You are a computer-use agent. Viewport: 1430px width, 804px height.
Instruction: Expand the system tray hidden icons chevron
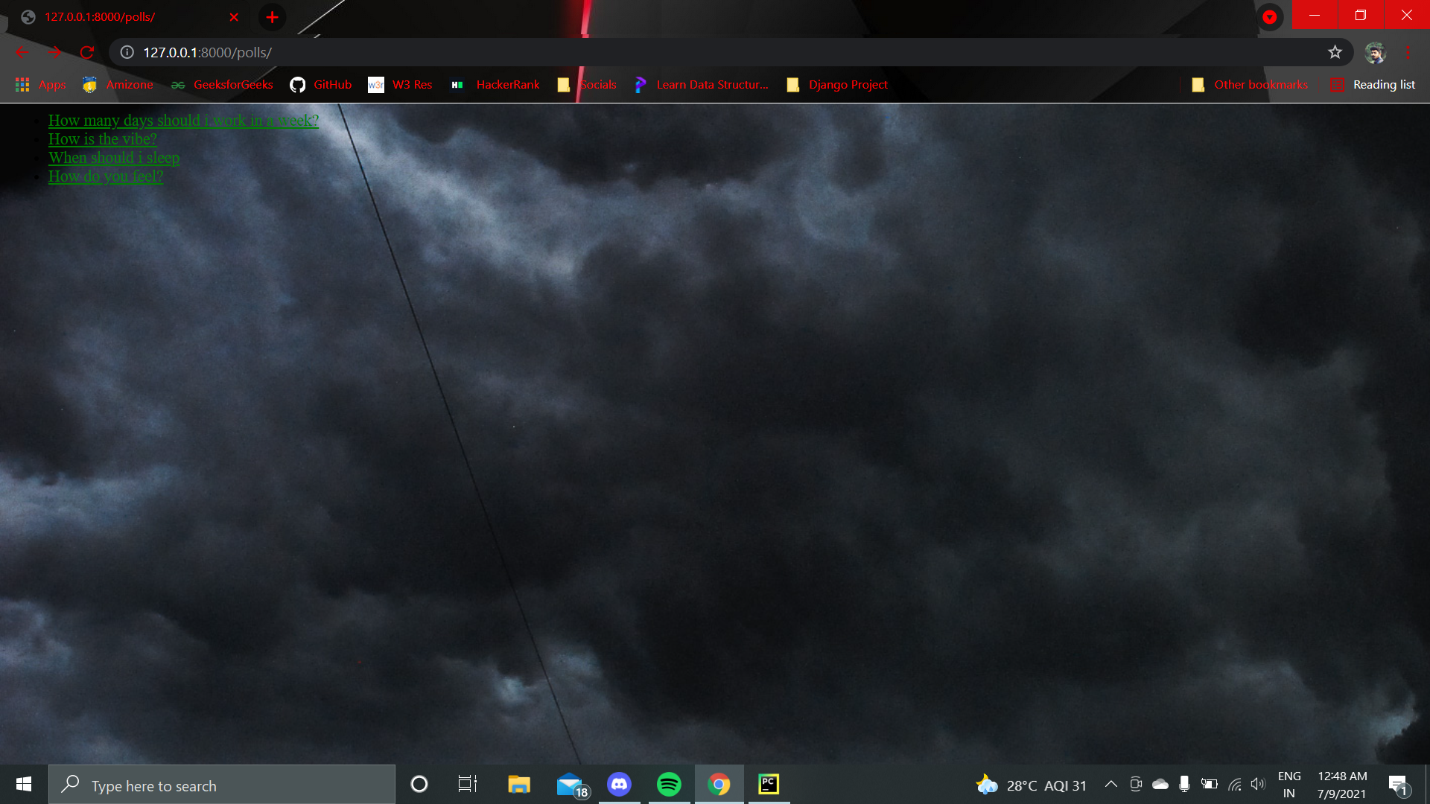1110,784
